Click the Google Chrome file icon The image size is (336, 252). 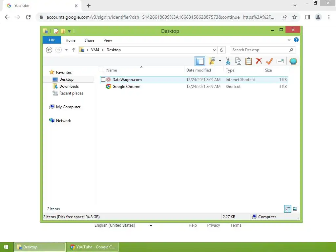pos(109,86)
